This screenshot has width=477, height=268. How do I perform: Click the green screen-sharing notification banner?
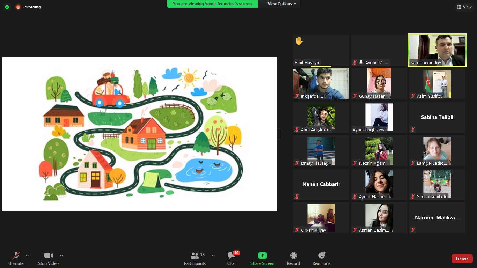pyautogui.click(x=212, y=4)
